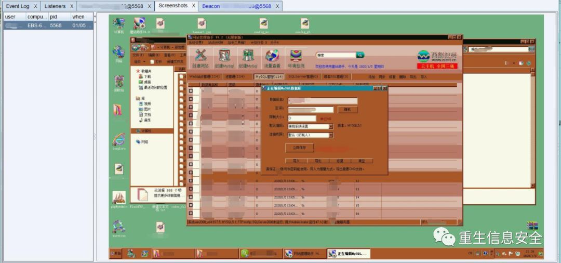
Task: Close the Screenshots tab
Action: click(194, 6)
